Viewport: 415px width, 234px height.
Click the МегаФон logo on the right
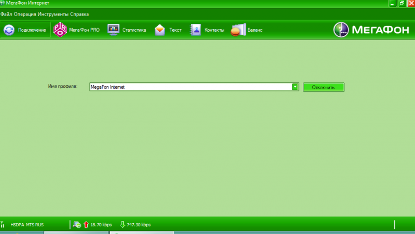[371, 30]
